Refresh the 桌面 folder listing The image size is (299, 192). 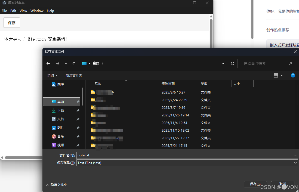pos(232,63)
